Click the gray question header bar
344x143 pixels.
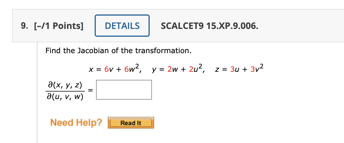178,26
